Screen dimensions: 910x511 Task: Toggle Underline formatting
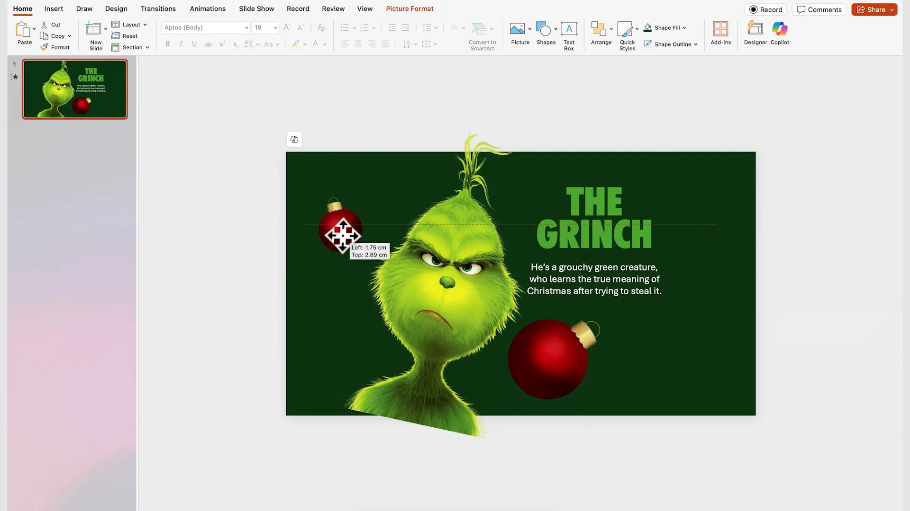pyautogui.click(x=194, y=44)
